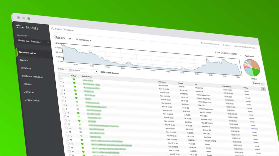Click the wireless status icon in row 13
The width and height of the screenshot is (279, 156).
(80, 124)
